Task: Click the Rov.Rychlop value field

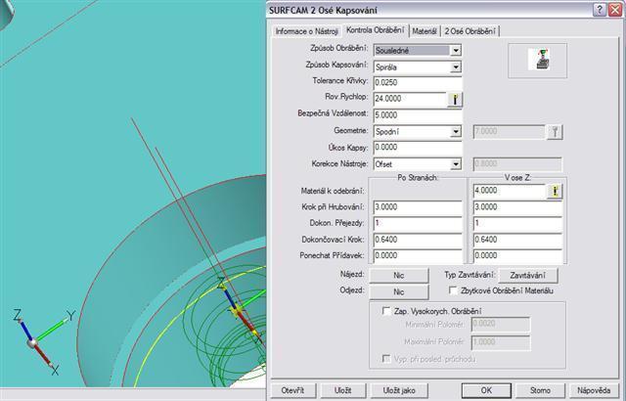Action: 410,100
